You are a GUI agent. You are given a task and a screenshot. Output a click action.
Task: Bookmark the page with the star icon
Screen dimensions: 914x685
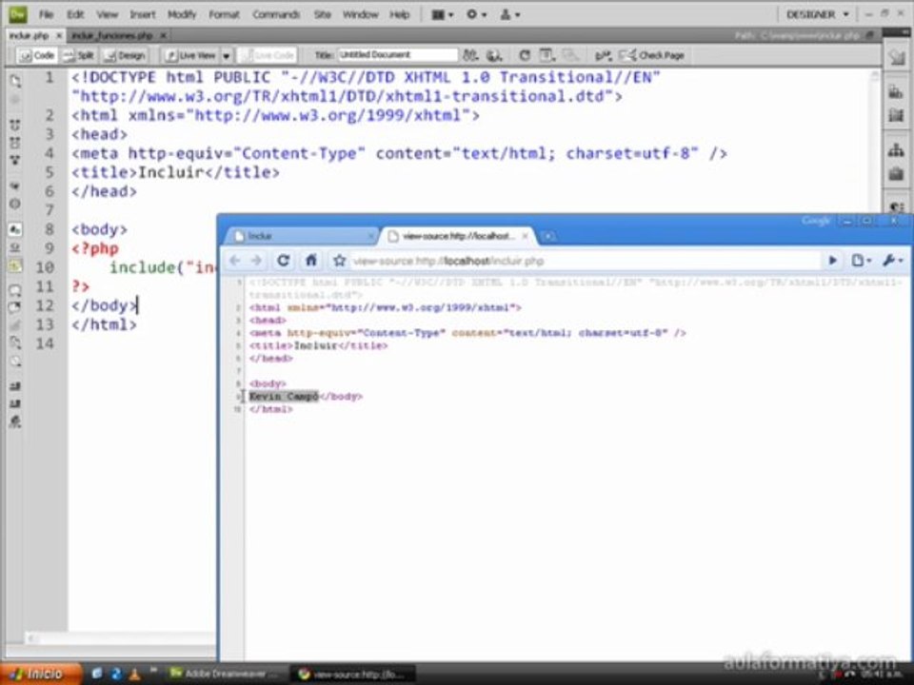click(x=339, y=261)
